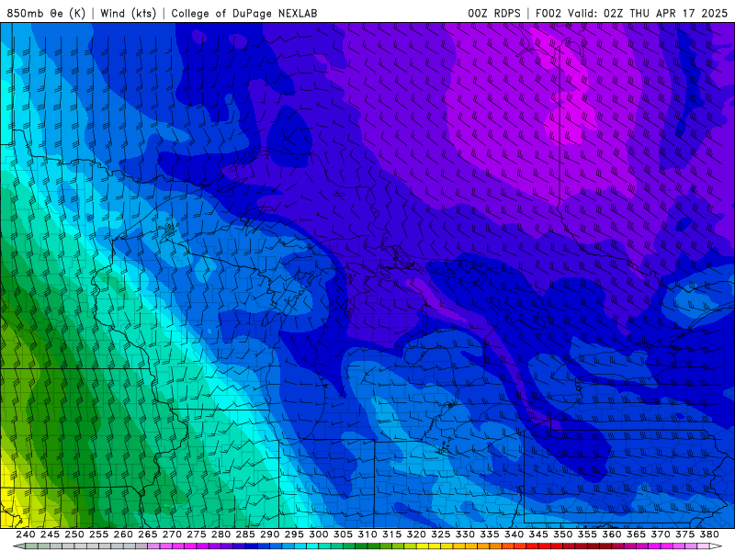Image resolution: width=735 pixels, height=551 pixels.
Task: Click the 350 legend value
Action: (562, 534)
